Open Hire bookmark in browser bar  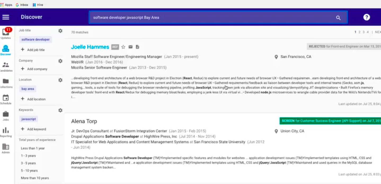pyautogui.click(x=38, y=5)
